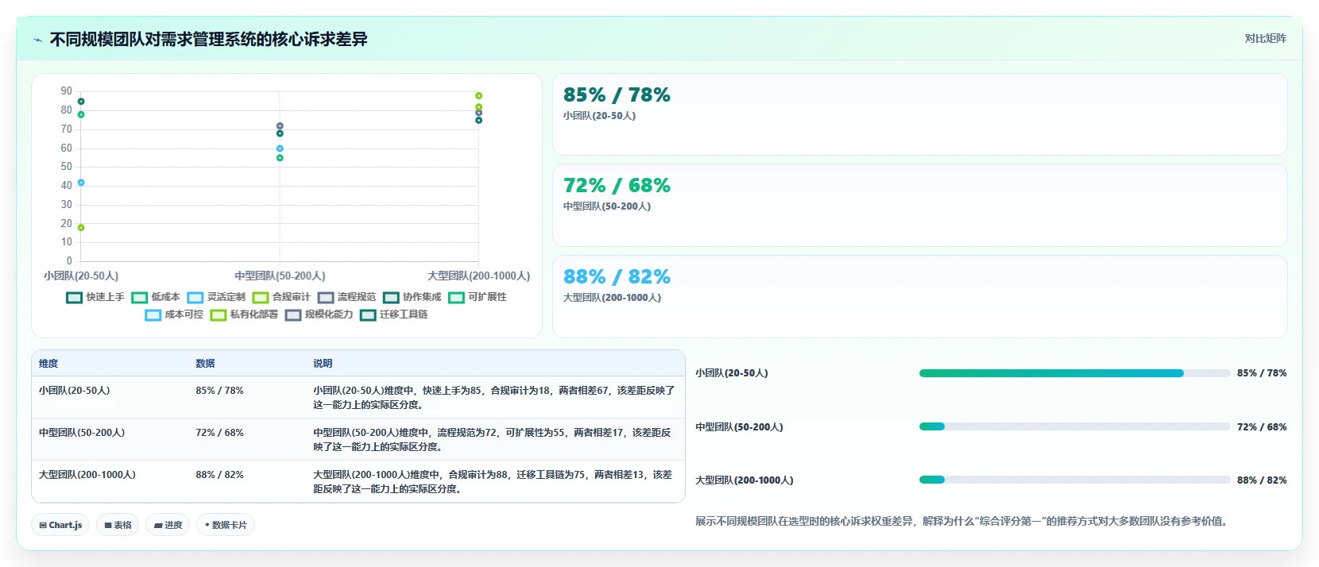Click the description mentioning 迁移工具链为75
Screen dimensions: 1319x567
coord(493,482)
